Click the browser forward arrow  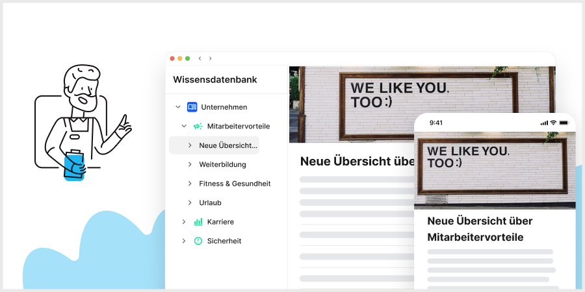click(x=211, y=58)
